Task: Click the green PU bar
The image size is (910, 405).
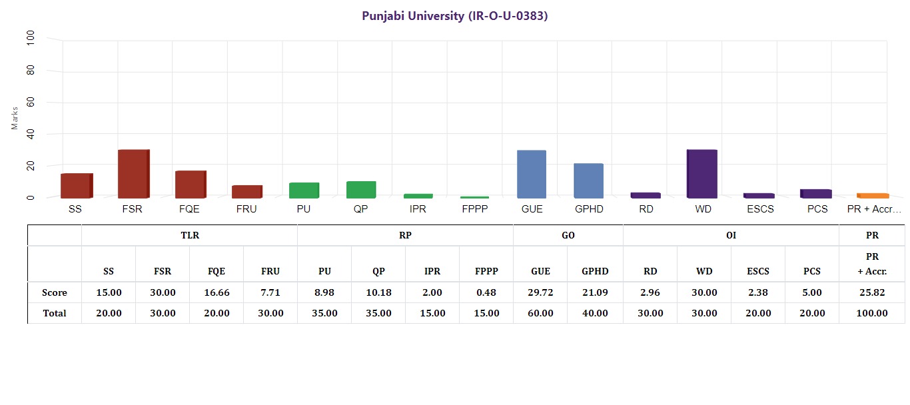Action: pos(304,191)
